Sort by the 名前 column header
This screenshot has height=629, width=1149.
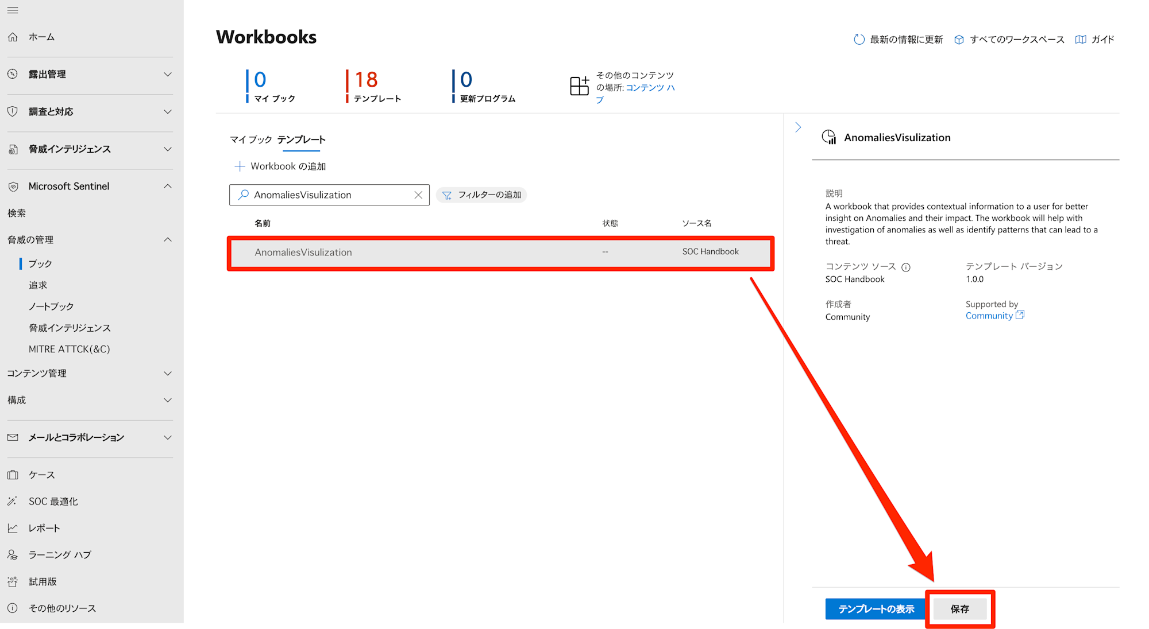[263, 223]
